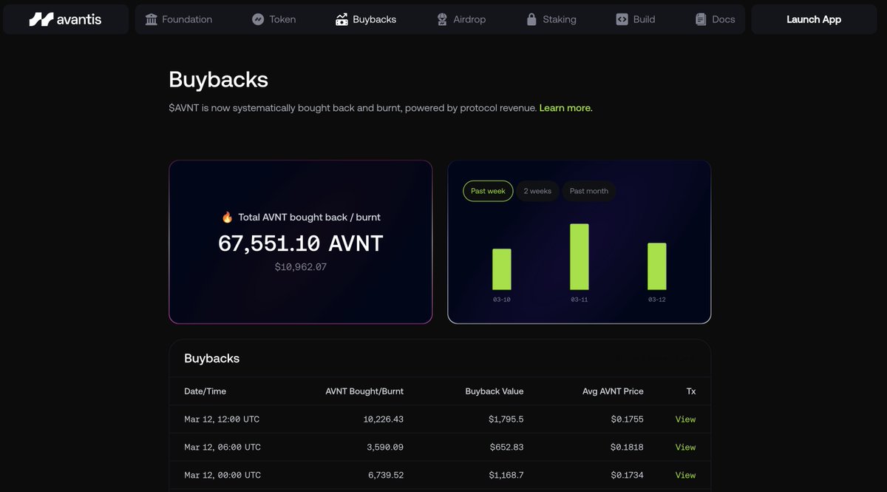
Task: Select the Past week chart range
Action: coord(488,191)
